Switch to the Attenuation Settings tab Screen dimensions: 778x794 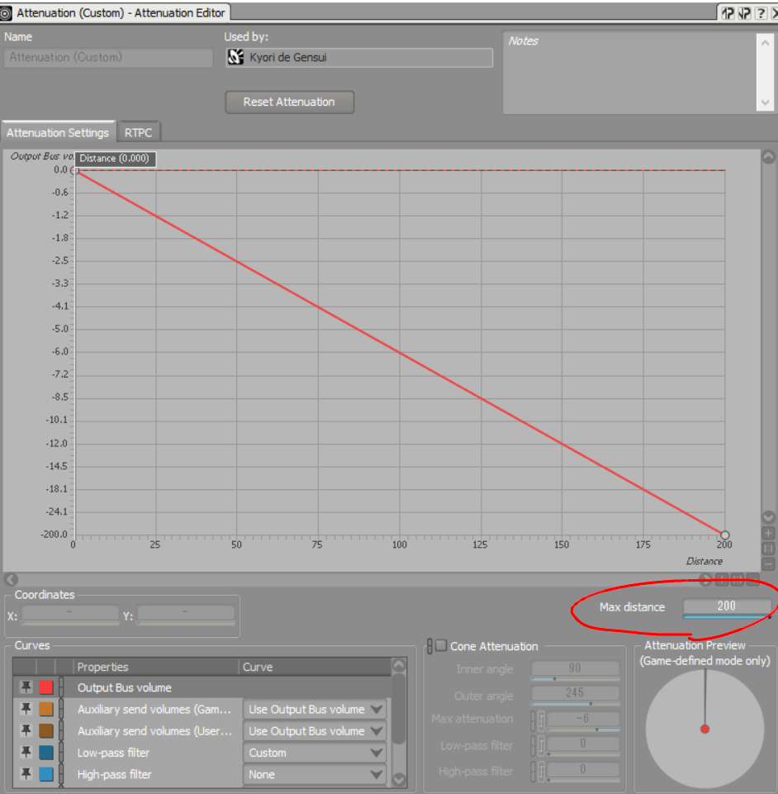click(58, 132)
